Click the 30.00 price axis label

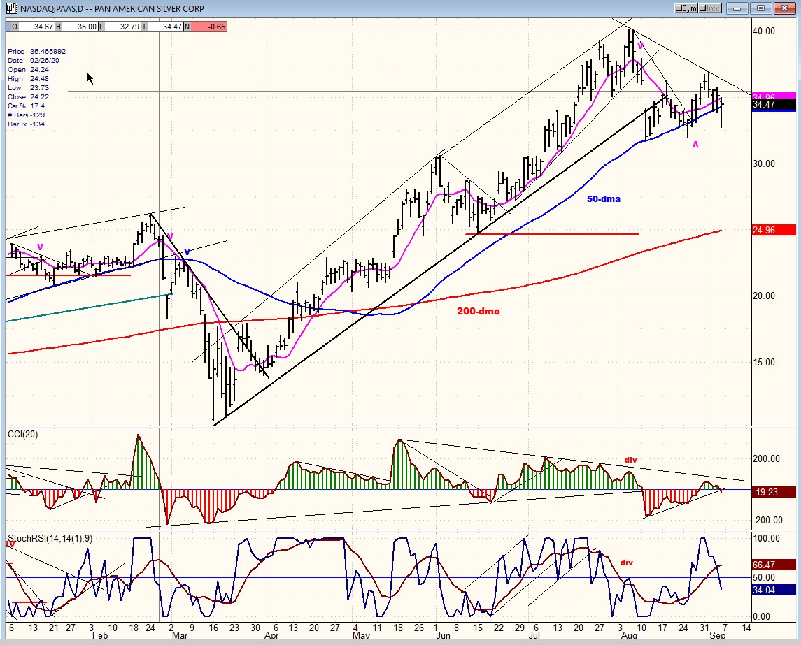coord(764,164)
